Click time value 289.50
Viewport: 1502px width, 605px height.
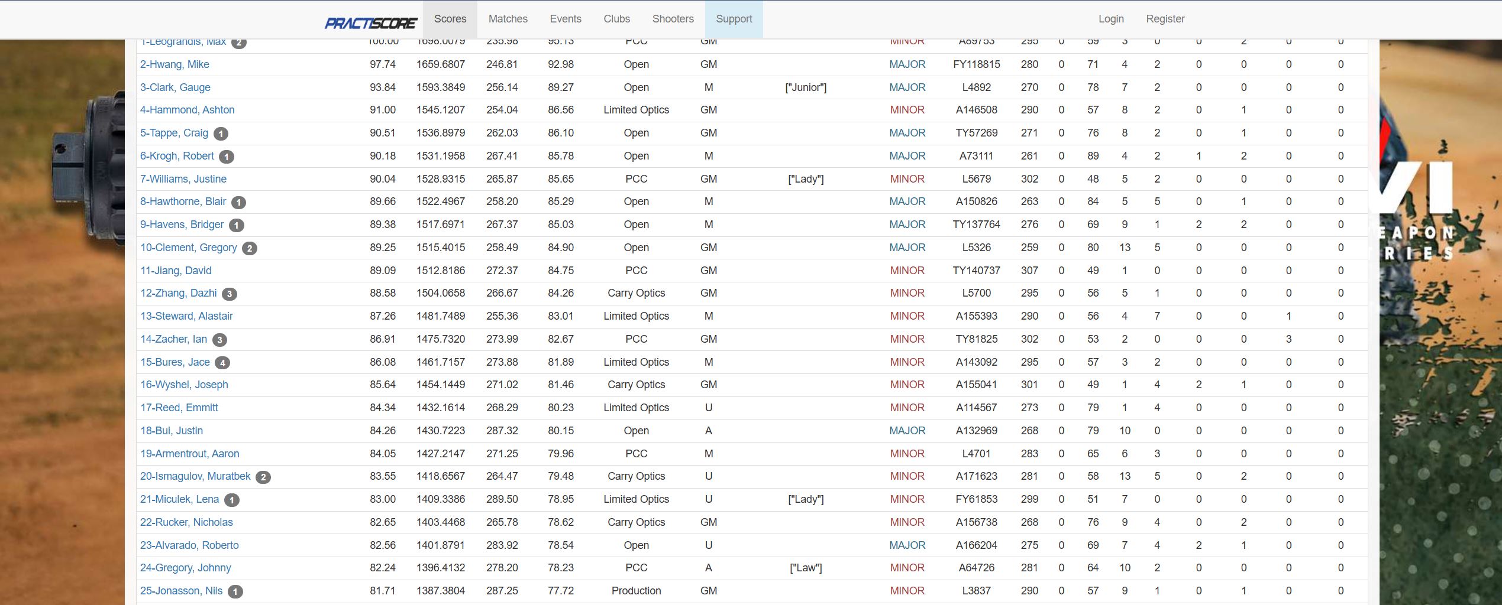(502, 499)
